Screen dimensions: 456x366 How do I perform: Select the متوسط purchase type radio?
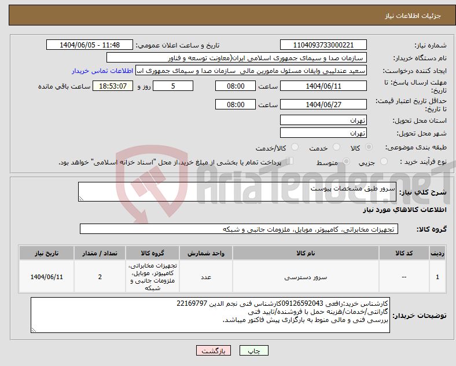click(x=346, y=162)
